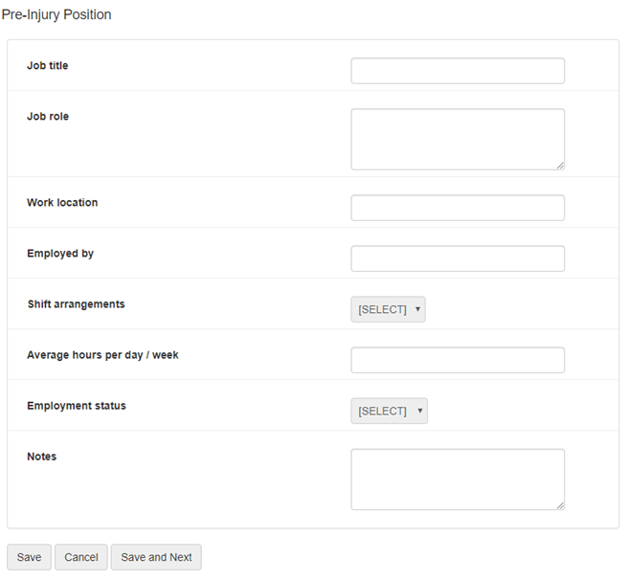Click the Pre-Injury Position heading
628x581 pixels.
(x=56, y=14)
